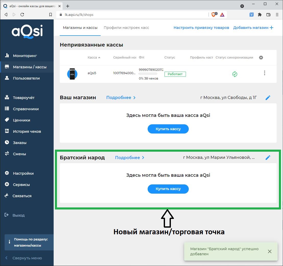The image size is (283, 266).
Task: Click aQsi5 device thumbnail image
Action: [72, 74]
